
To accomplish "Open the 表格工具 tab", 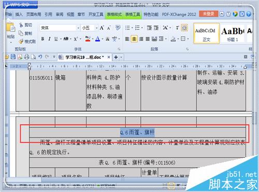I will pyautogui.click(x=133, y=15).
